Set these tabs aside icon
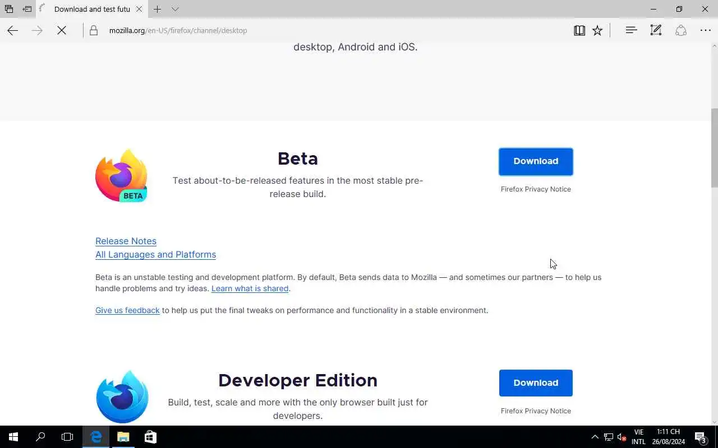This screenshot has width=718, height=448. [27, 9]
